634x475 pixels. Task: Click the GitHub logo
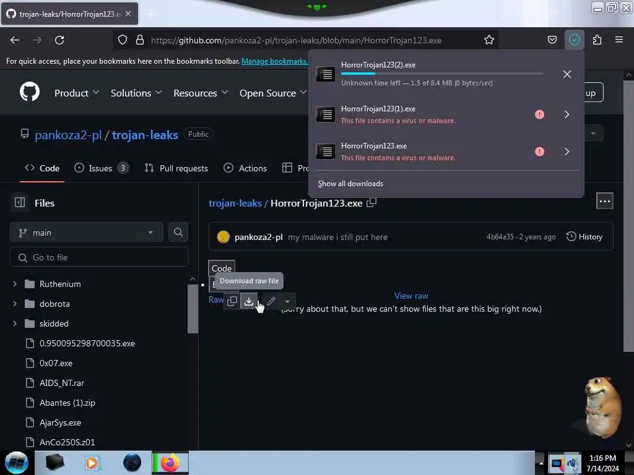point(30,92)
